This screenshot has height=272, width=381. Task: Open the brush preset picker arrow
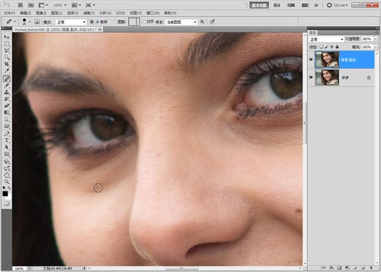click(30, 22)
